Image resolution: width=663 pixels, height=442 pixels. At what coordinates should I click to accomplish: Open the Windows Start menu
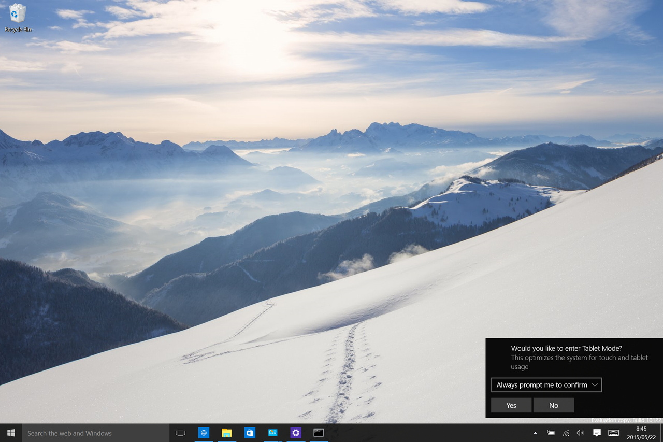click(x=11, y=433)
